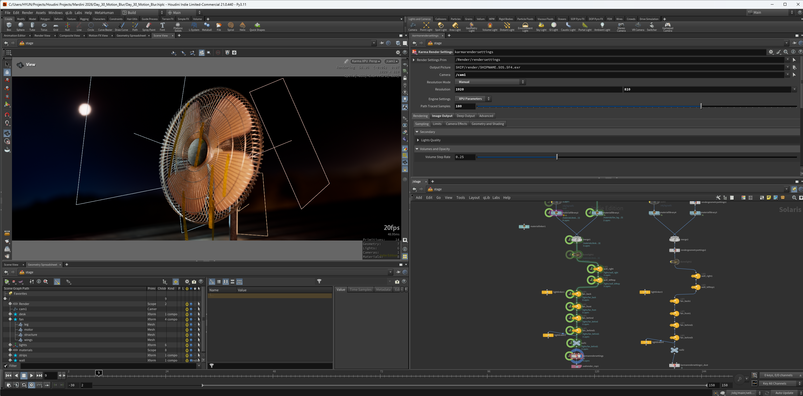Collapse the Secondary section
The width and height of the screenshot is (803, 396).
(x=417, y=132)
